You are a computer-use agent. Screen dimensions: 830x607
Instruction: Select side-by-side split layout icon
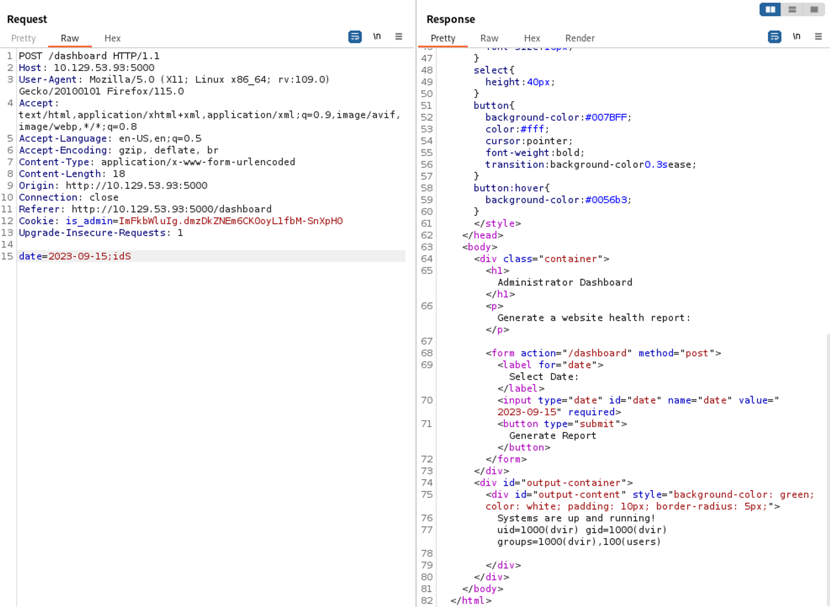pyautogui.click(x=770, y=9)
